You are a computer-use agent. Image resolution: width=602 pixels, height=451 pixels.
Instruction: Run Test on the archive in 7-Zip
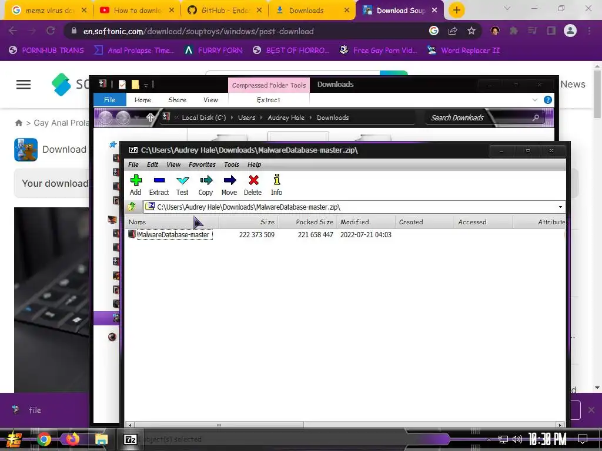tap(182, 185)
